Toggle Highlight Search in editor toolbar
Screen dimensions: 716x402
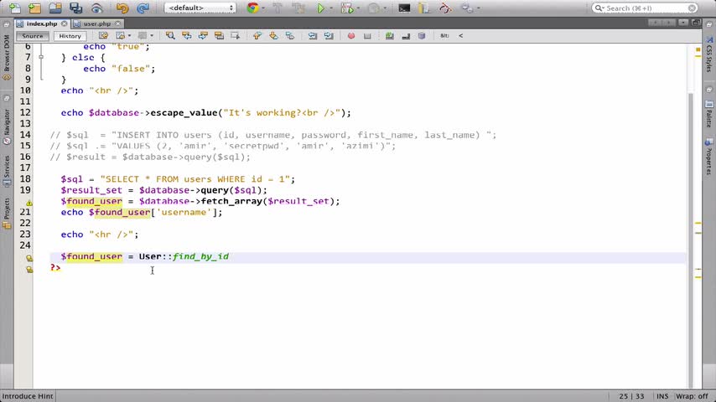click(x=219, y=35)
